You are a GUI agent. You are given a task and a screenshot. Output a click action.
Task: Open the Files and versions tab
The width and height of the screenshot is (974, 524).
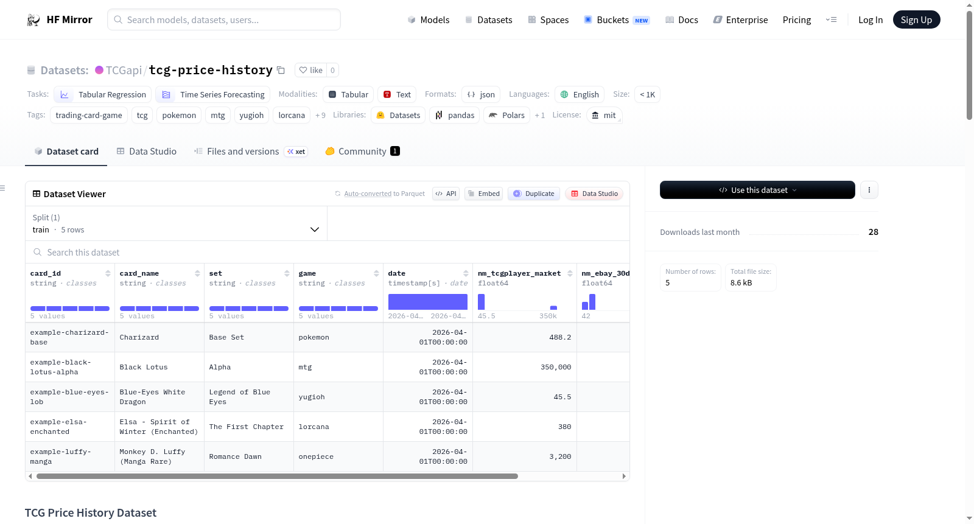click(250, 152)
